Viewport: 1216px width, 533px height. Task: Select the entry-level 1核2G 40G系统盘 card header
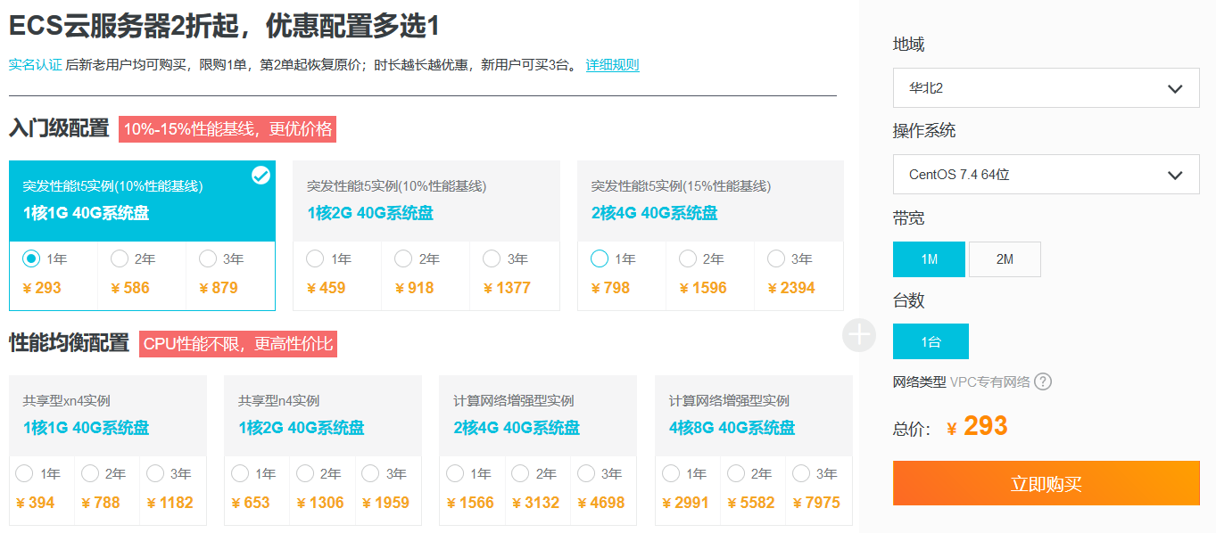[x=426, y=201]
